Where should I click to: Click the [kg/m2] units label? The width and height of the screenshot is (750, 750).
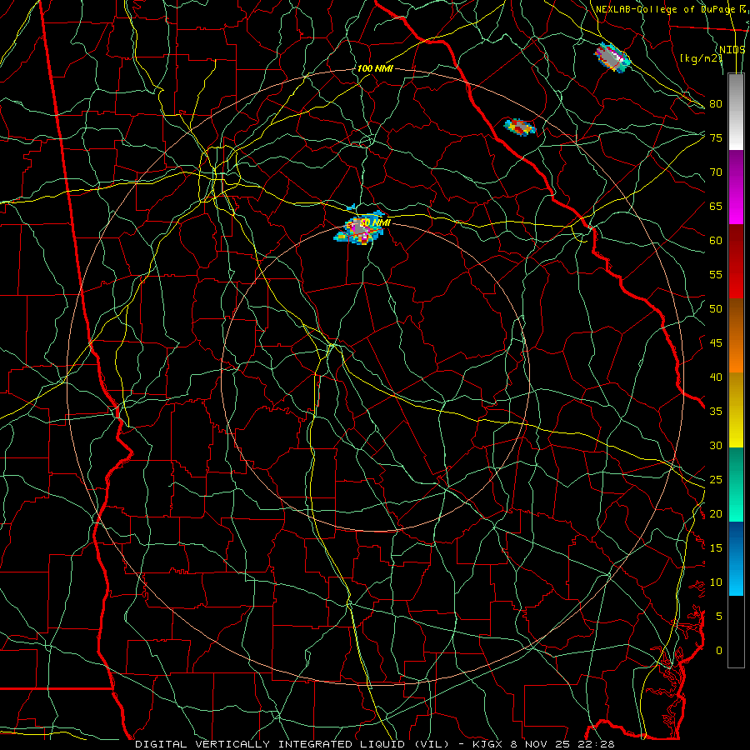(x=701, y=58)
